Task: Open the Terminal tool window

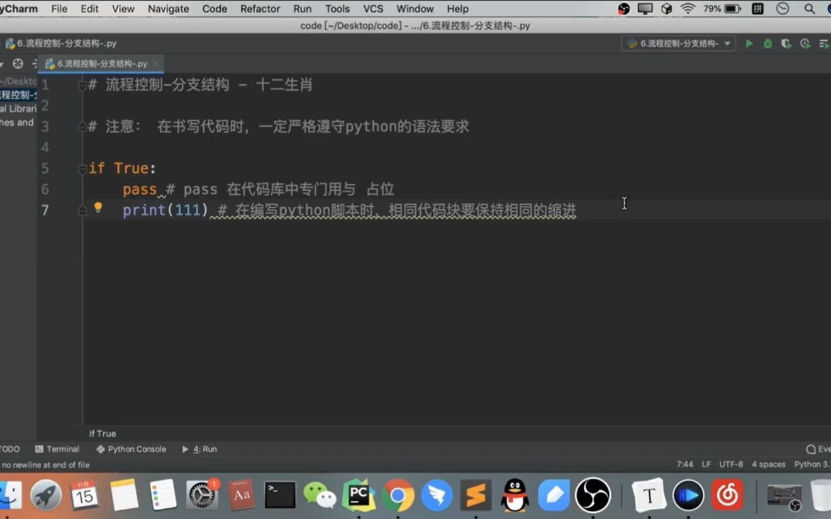Action: click(x=62, y=449)
